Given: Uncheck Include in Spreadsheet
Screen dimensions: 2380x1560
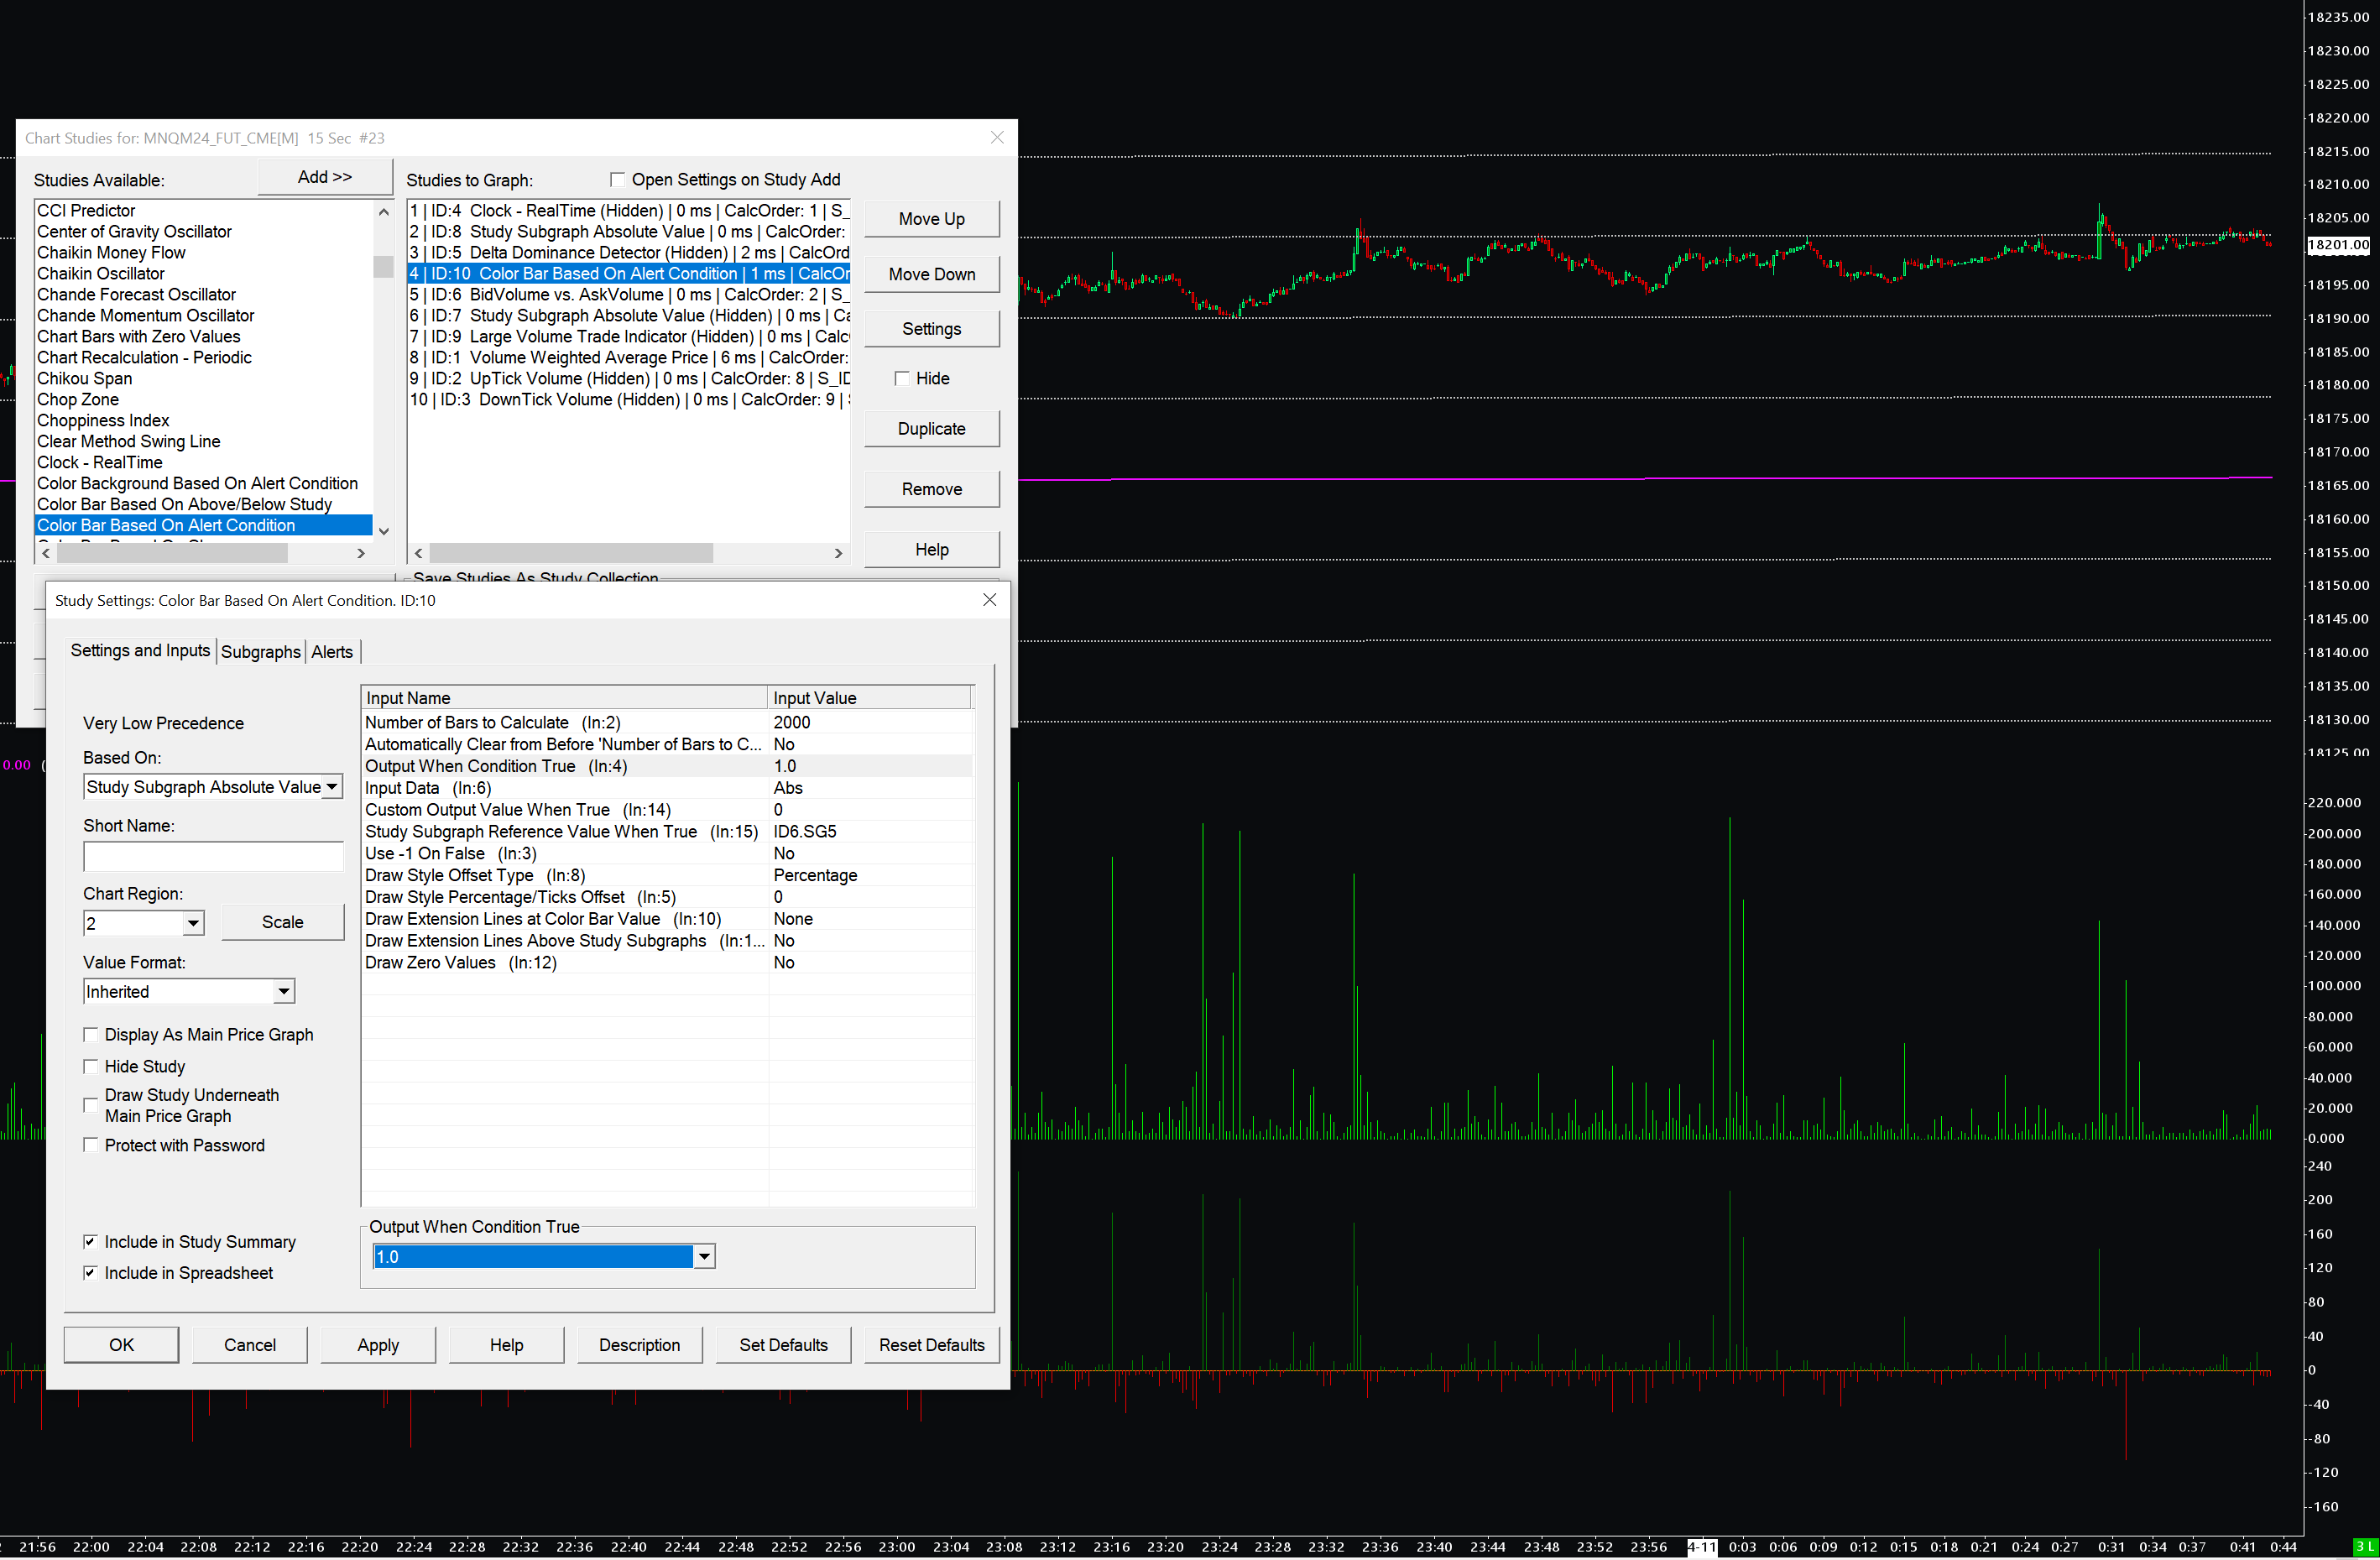Looking at the screenshot, I should pyautogui.click(x=91, y=1273).
